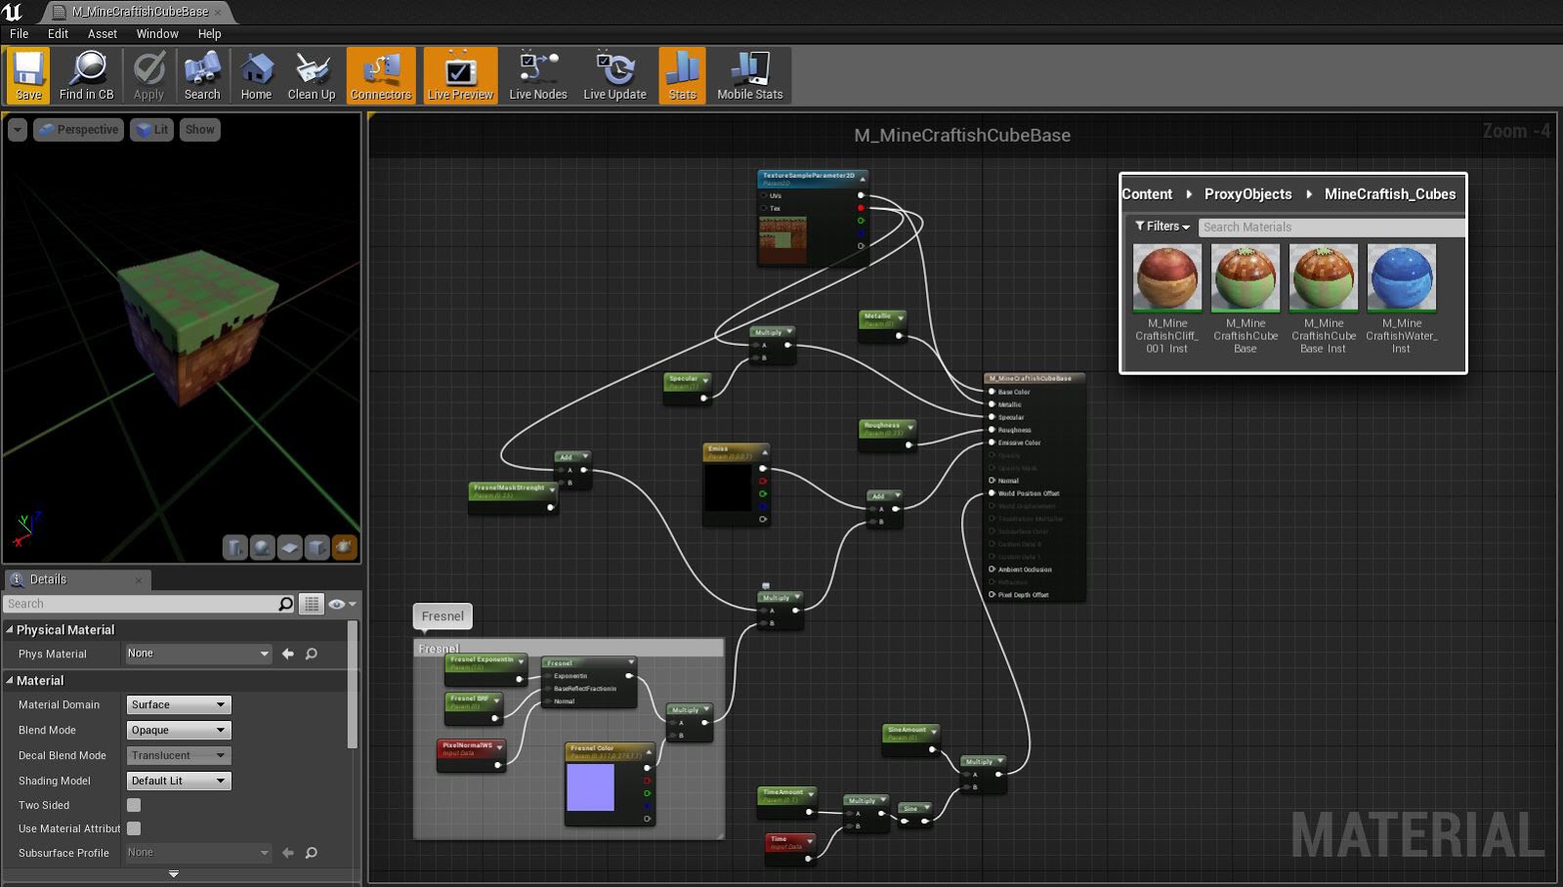The height and width of the screenshot is (887, 1563).
Task: Collapse the Material section
Action: [x=10, y=680]
